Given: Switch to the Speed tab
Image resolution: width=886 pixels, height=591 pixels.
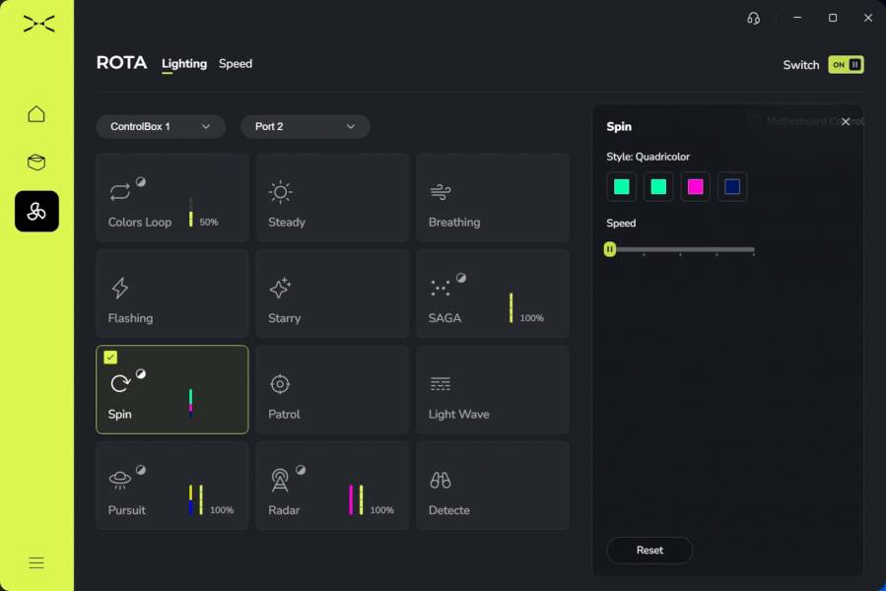Looking at the screenshot, I should (236, 64).
